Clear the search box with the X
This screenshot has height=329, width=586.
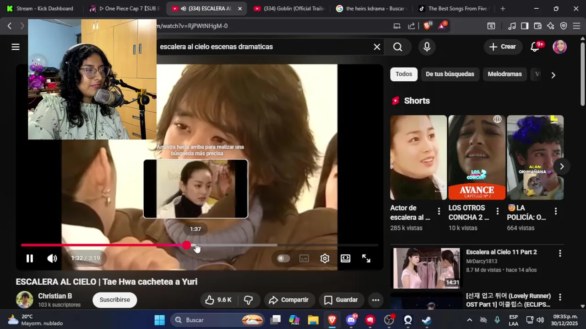pyautogui.click(x=377, y=47)
